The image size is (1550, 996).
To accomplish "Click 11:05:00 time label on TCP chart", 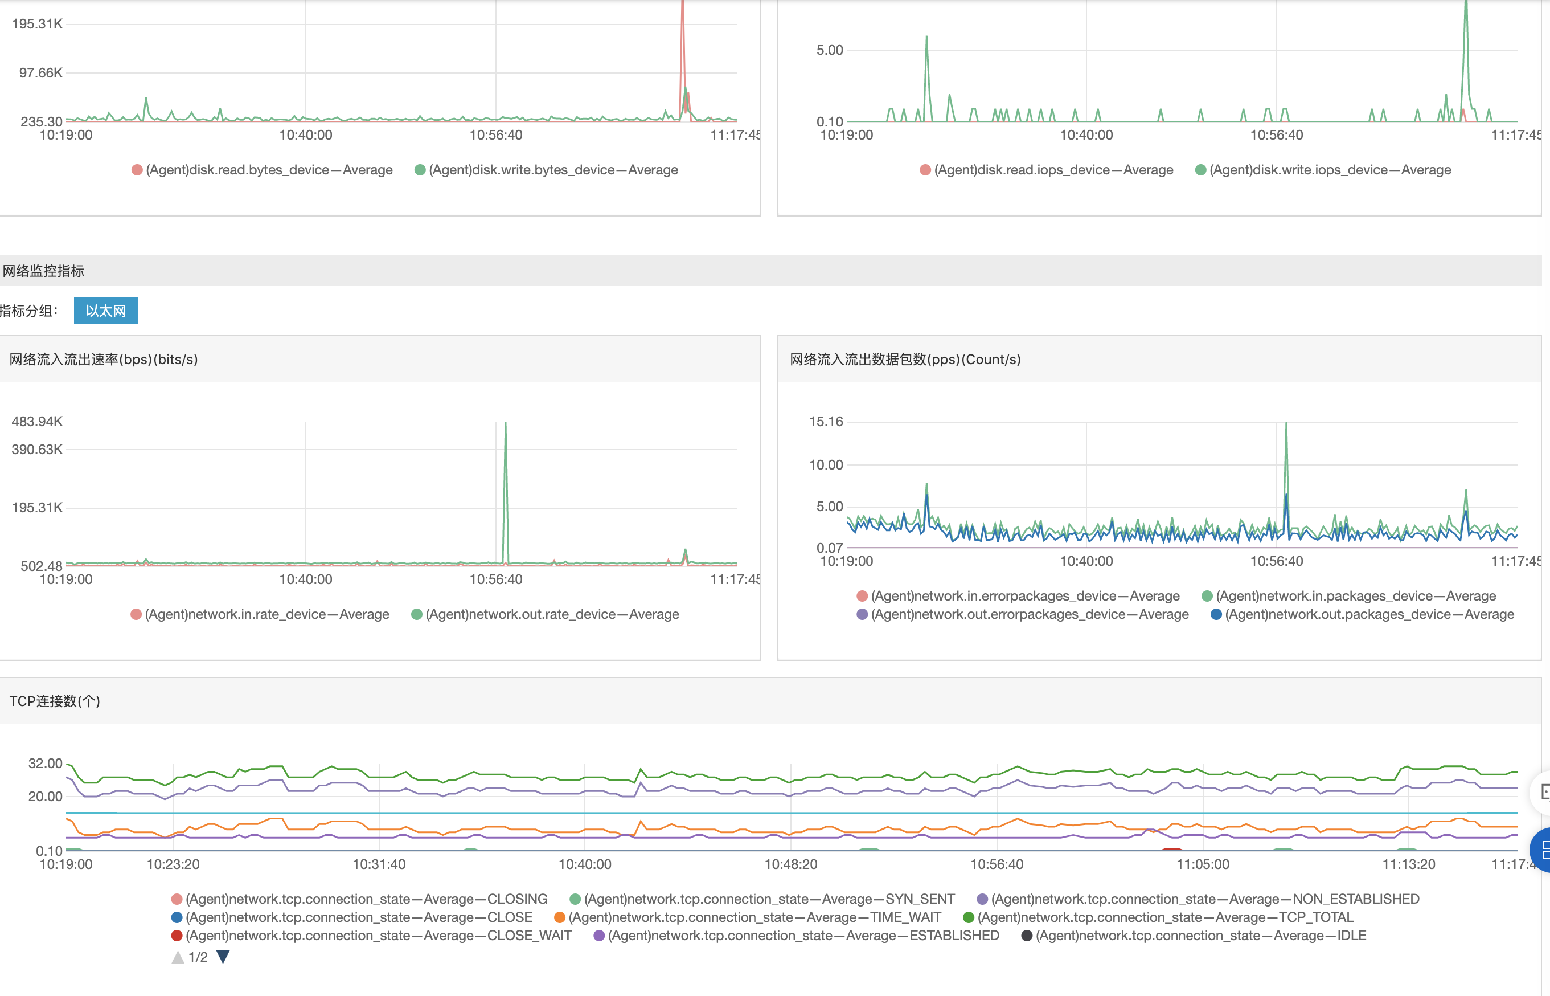I will [1203, 864].
